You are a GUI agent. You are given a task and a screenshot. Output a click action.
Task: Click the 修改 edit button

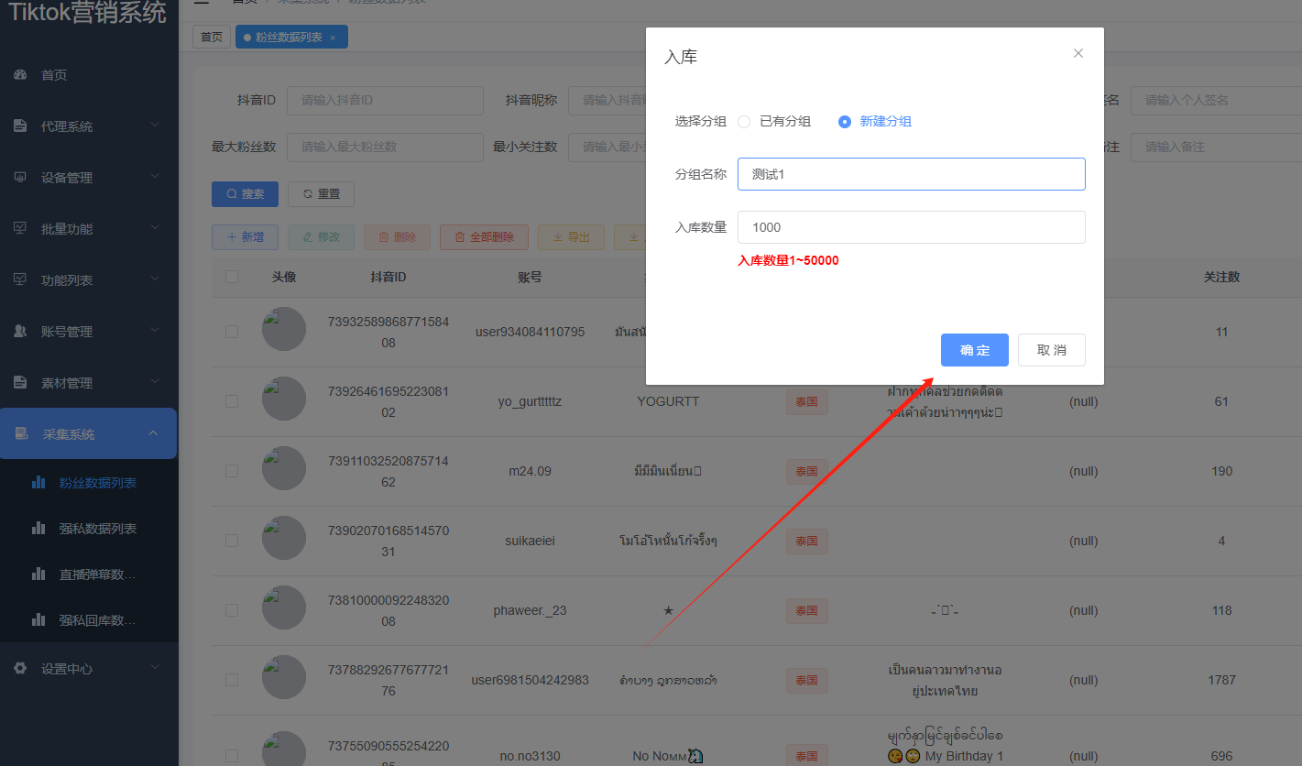tap(321, 237)
